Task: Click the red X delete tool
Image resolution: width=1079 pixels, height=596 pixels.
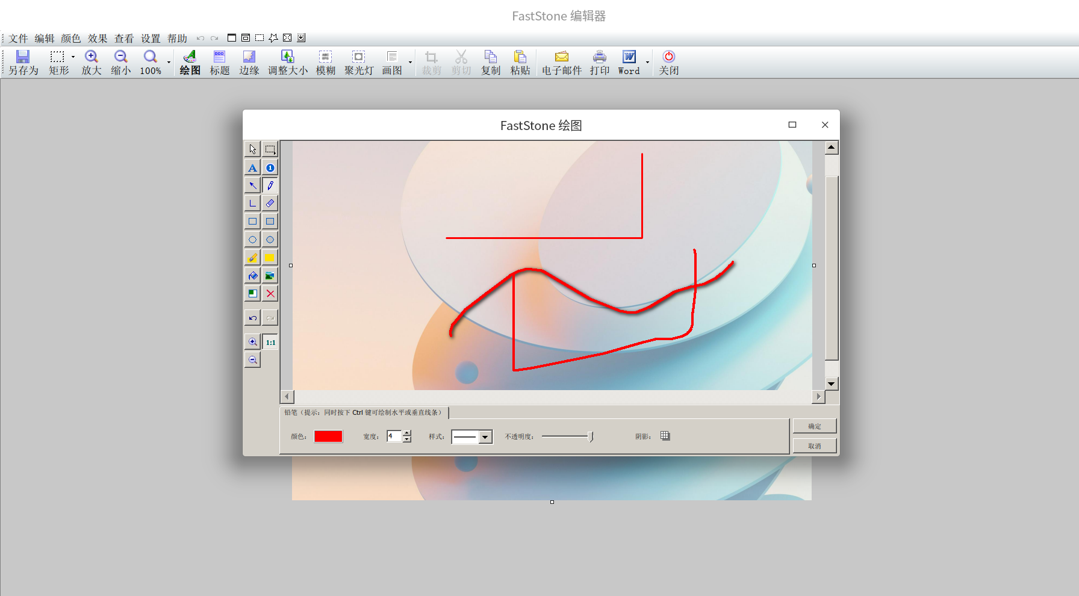Action: pos(270,294)
